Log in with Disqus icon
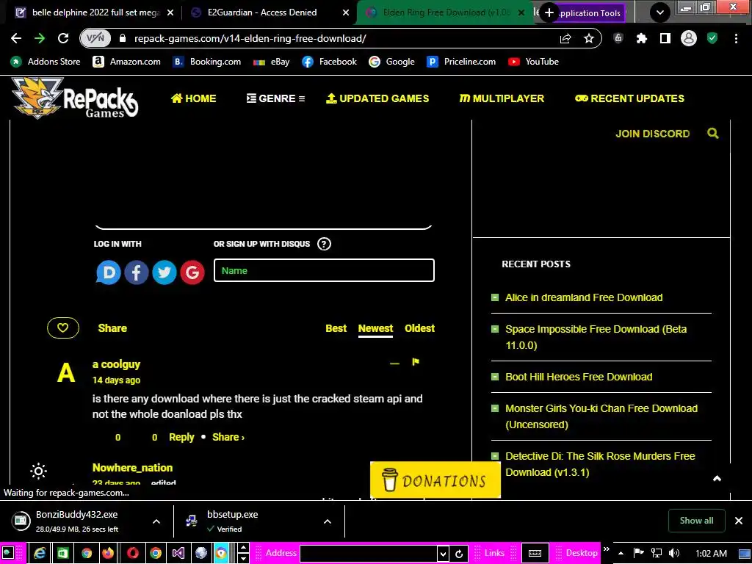Viewport: 752px width, 564px height. (x=109, y=272)
